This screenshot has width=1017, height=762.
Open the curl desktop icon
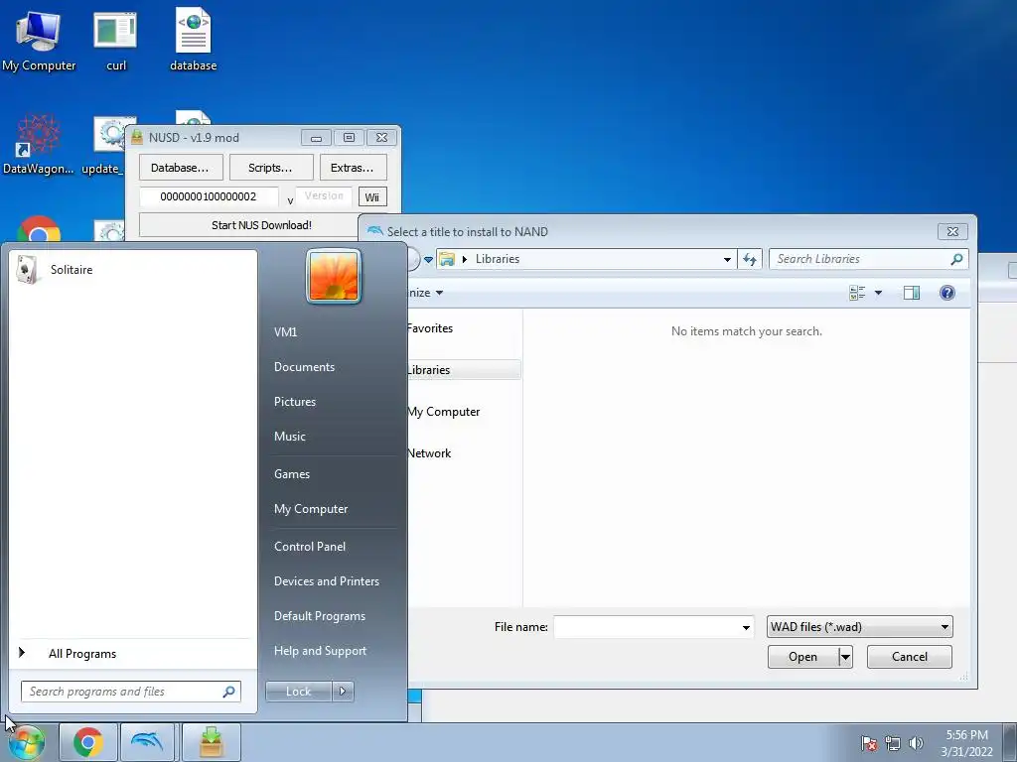click(x=115, y=40)
